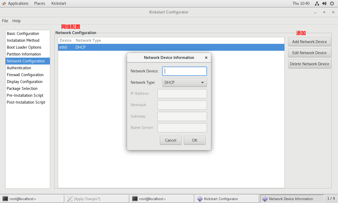Viewport: 338px width, 203px height.
Task: Open the Help menu
Action: [16, 21]
